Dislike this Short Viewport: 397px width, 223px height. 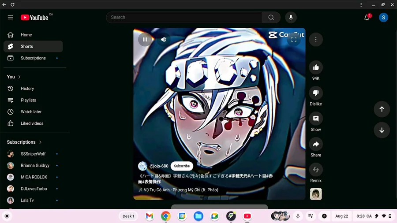316,93
